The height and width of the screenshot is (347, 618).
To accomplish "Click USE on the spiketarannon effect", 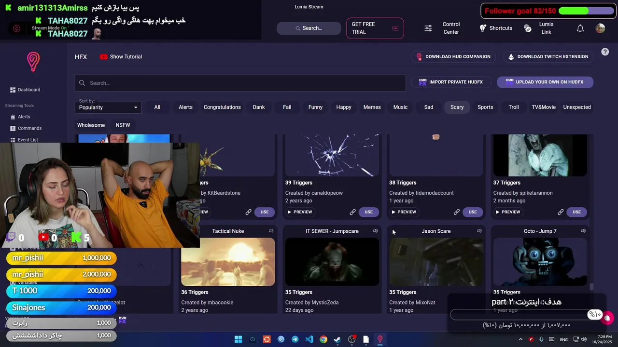I will click(576, 212).
